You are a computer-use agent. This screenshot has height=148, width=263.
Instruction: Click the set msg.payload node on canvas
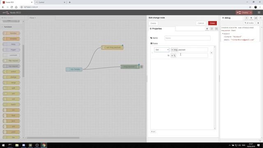click(112, 48)
